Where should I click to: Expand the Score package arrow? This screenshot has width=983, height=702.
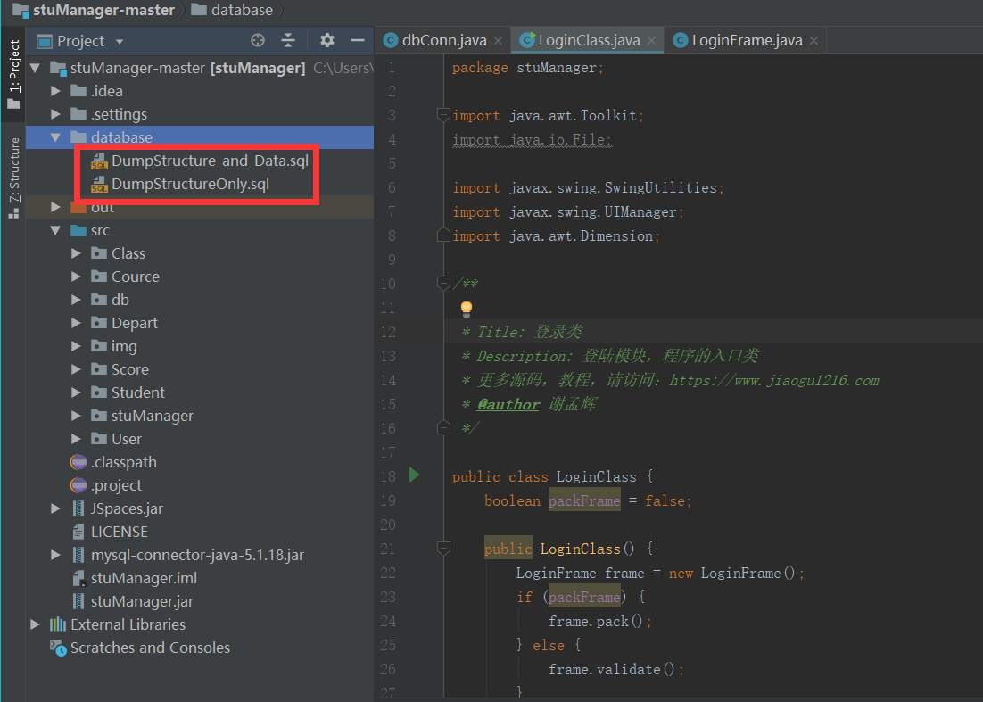pos(76,369)
